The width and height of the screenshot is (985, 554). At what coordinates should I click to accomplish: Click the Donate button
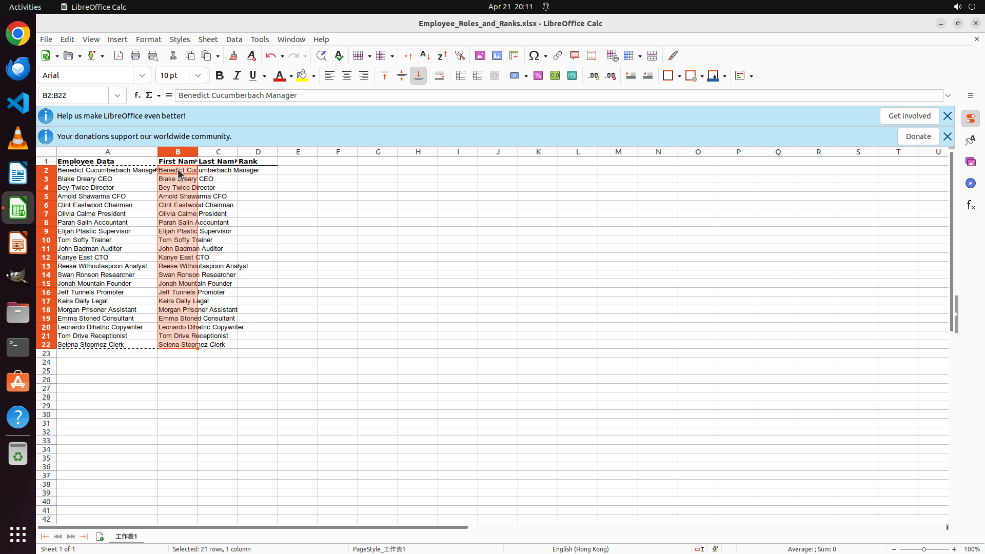918,136
